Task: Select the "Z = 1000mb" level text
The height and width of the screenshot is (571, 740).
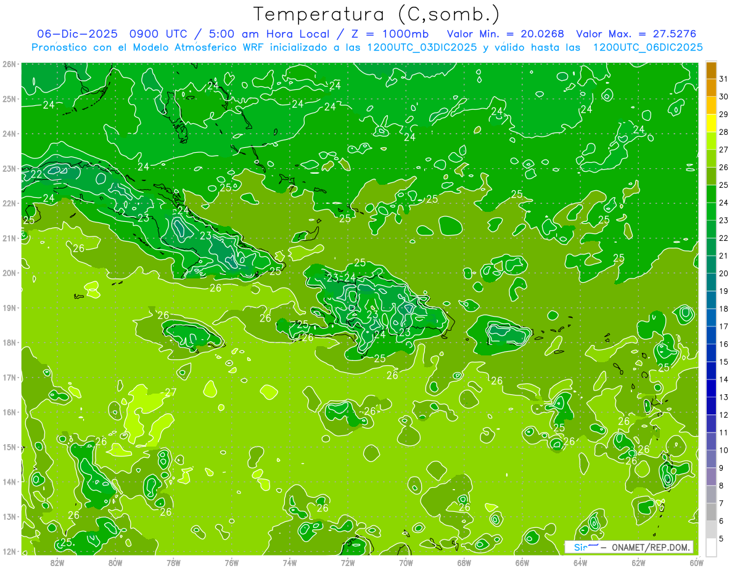Action: click(x=390, y=34)
